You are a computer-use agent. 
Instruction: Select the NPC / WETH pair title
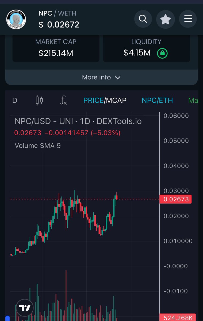(x=58, y=13)
